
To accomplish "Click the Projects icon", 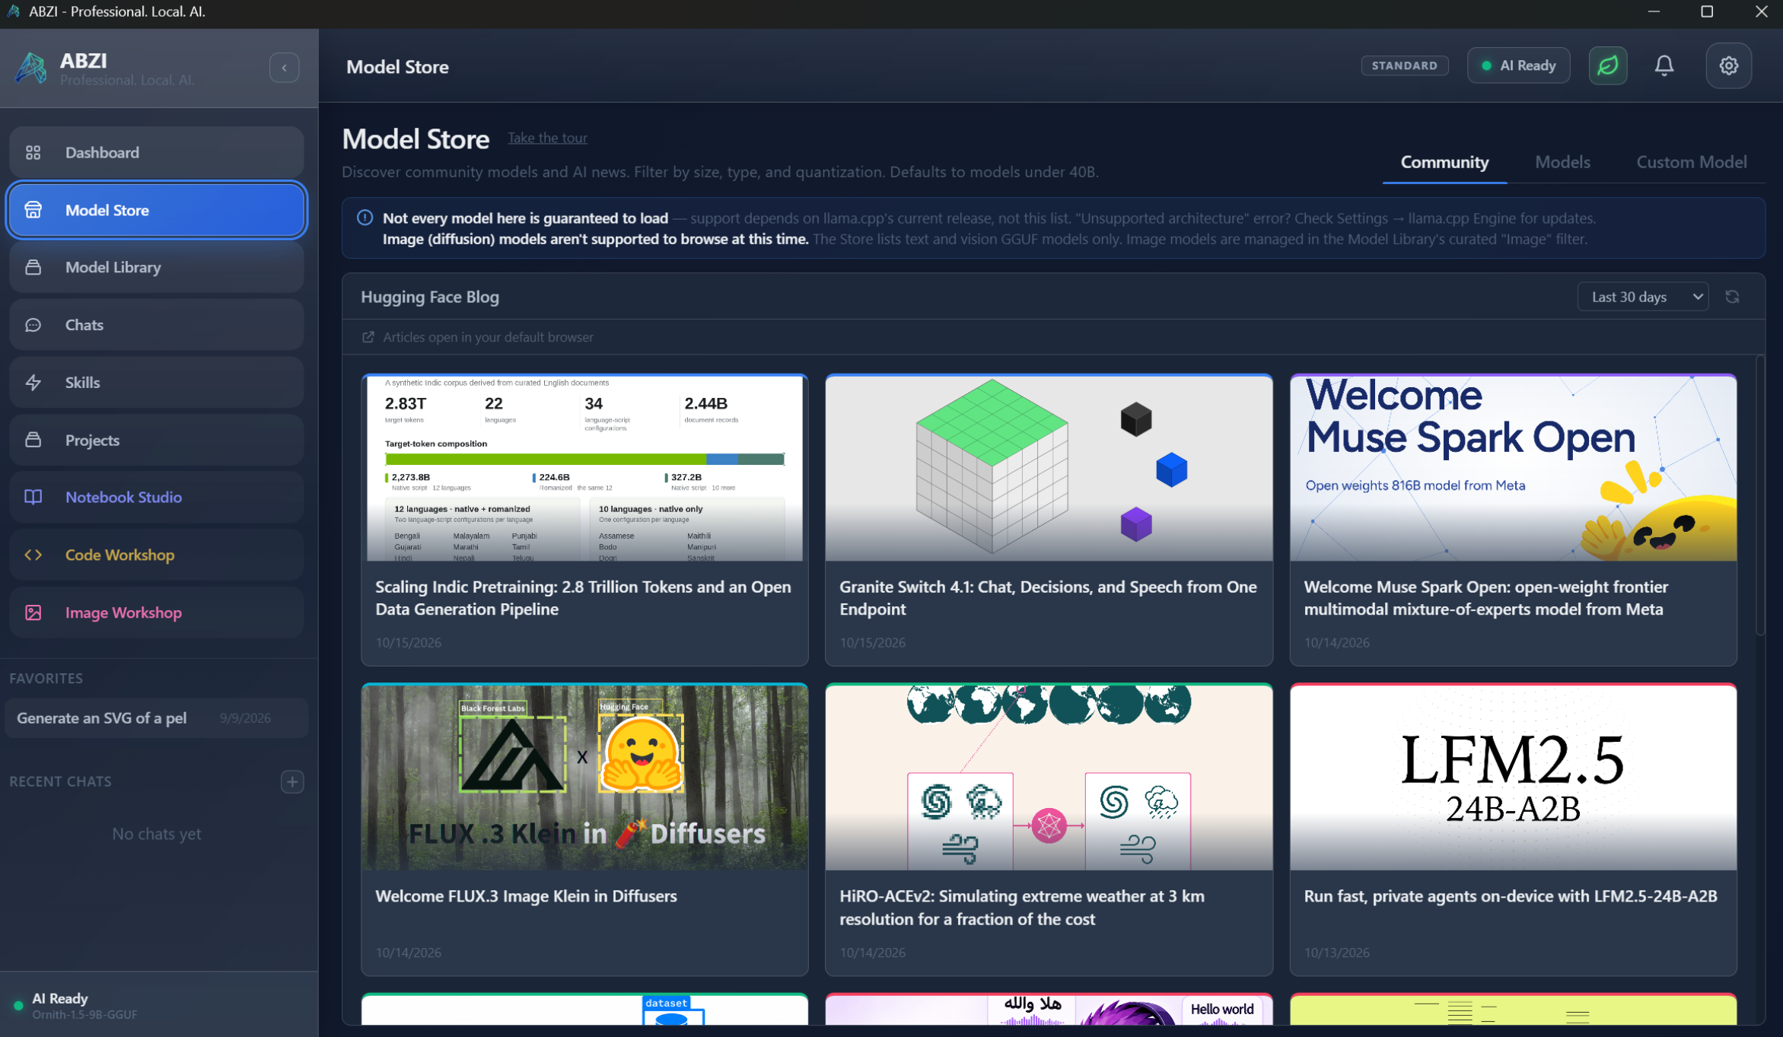I will [33, 440].
